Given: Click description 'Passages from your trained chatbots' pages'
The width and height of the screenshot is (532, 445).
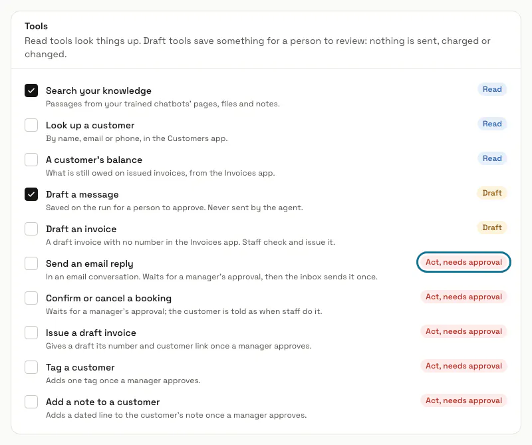Looking at the screenshot, I should [x=163, y=104].
